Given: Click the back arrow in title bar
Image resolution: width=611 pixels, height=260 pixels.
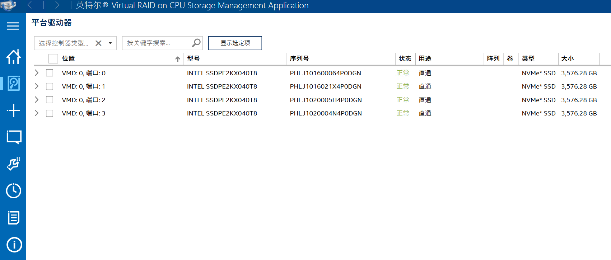Looking at the screenshot, I should tap(30, 5).
